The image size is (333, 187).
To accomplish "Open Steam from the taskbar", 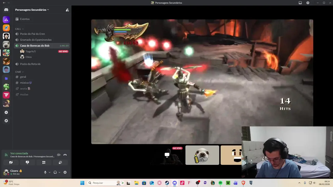I will coord(167,183).
